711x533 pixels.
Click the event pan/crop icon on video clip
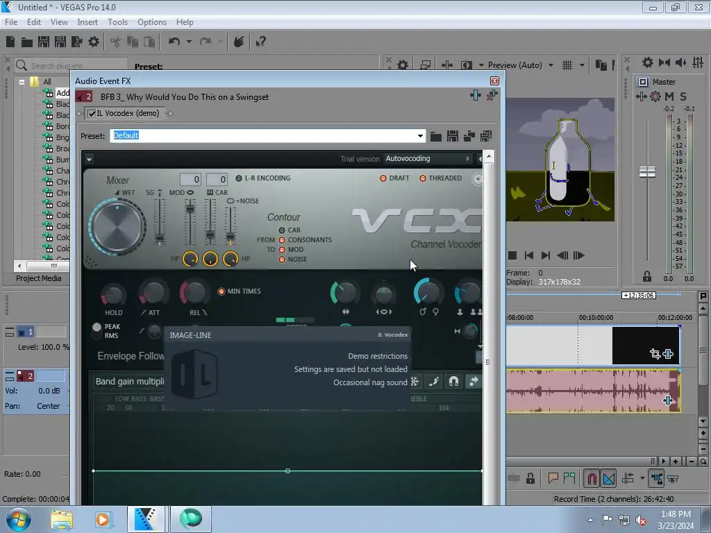pyautogui.click(x=655, y=353)
